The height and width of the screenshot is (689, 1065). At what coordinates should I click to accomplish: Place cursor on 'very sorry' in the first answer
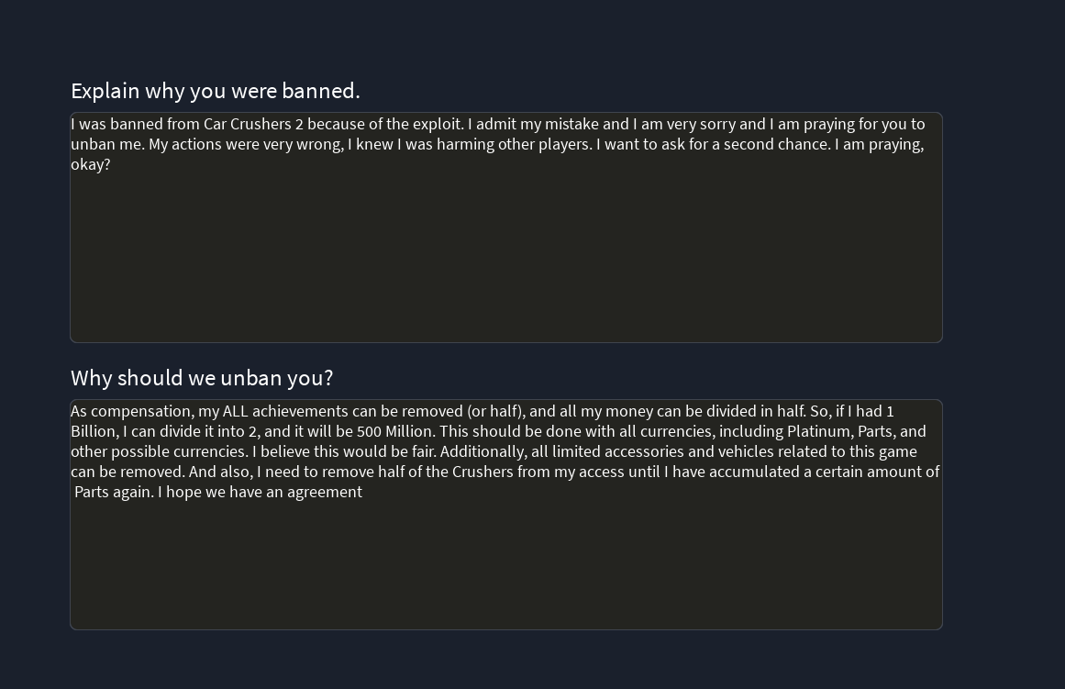click(700, 124)
